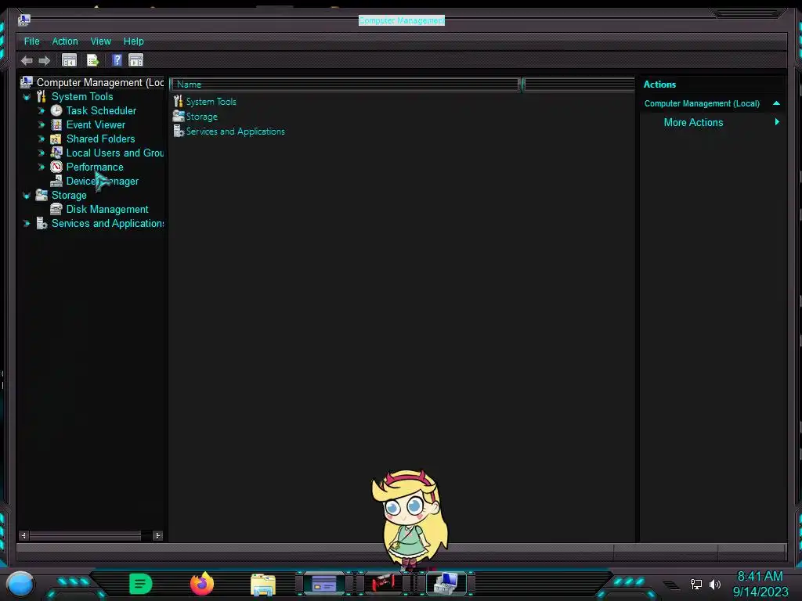This screenshot has width=802, height=601.
Task: Click the volume speaker tray icon
Action: click(x=715, y=584)
